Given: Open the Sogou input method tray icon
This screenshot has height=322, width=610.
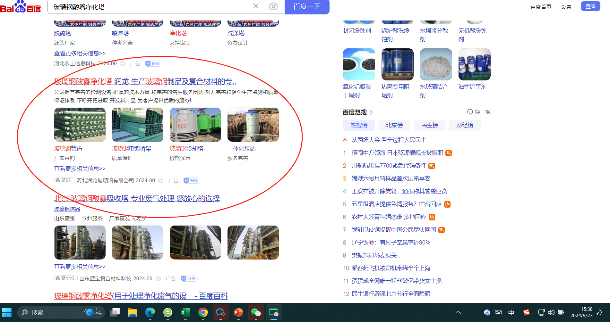Looking at the screenshot, I should tap(526, 312).
